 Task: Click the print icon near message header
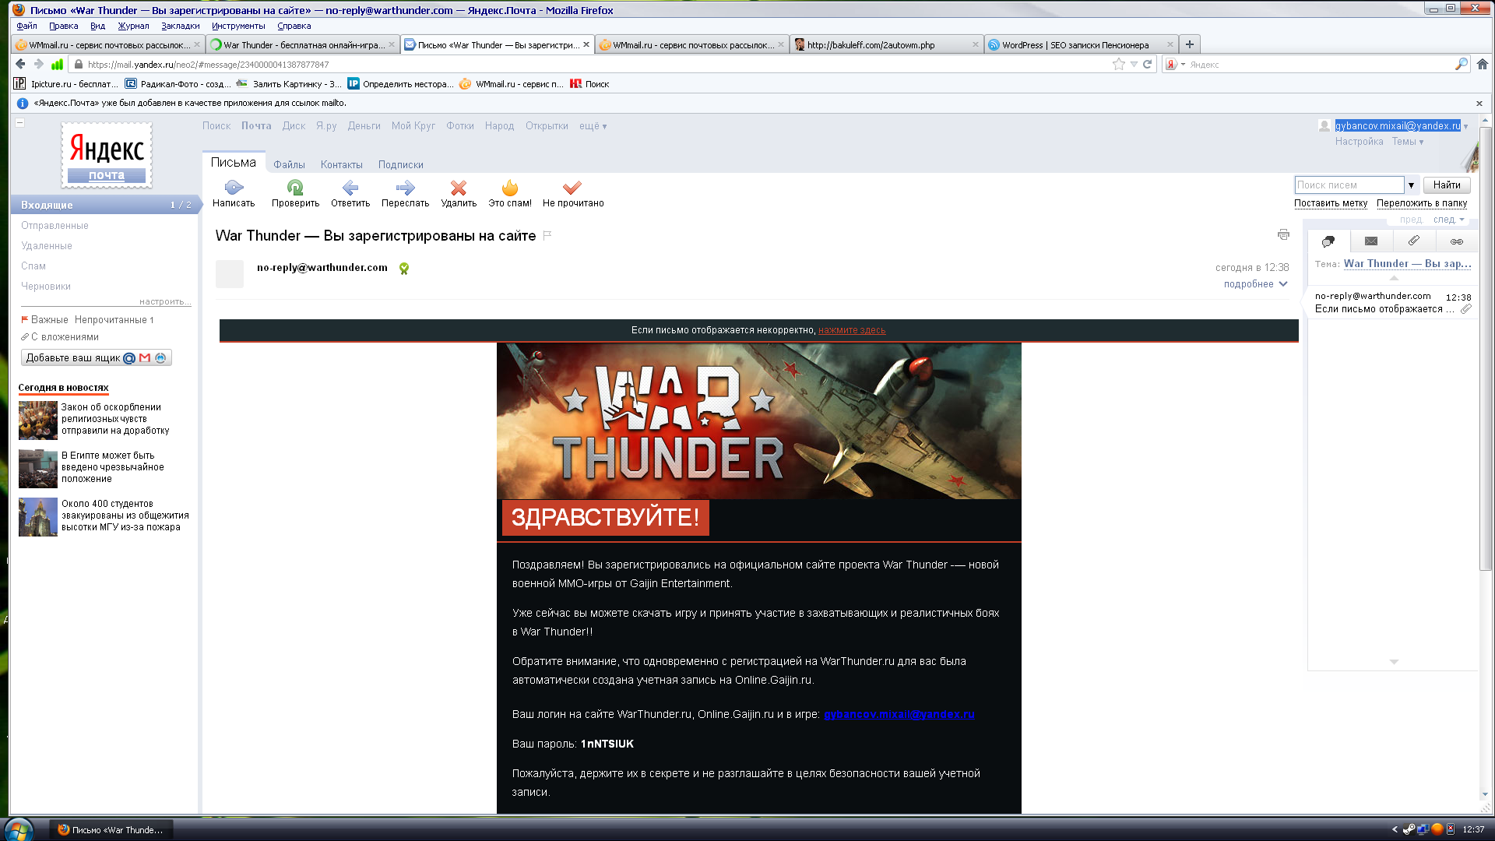click(1283, 234)
